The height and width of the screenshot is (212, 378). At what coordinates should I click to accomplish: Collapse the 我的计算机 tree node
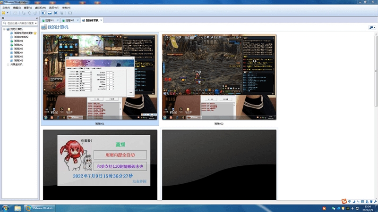coord(4,29)
